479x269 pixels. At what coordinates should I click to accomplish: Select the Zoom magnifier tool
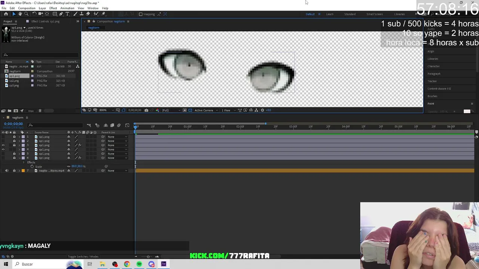point(26,14)
